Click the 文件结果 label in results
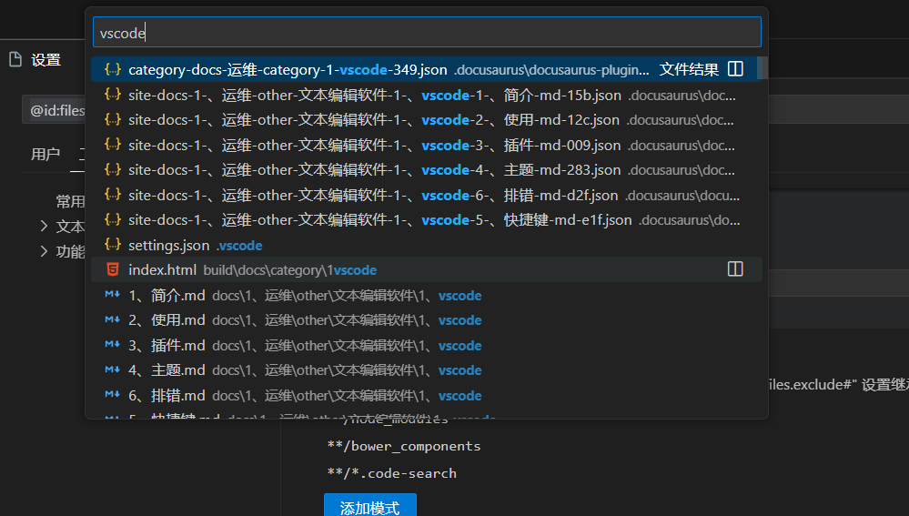This screenshot has height=516, width=909. 689,69
